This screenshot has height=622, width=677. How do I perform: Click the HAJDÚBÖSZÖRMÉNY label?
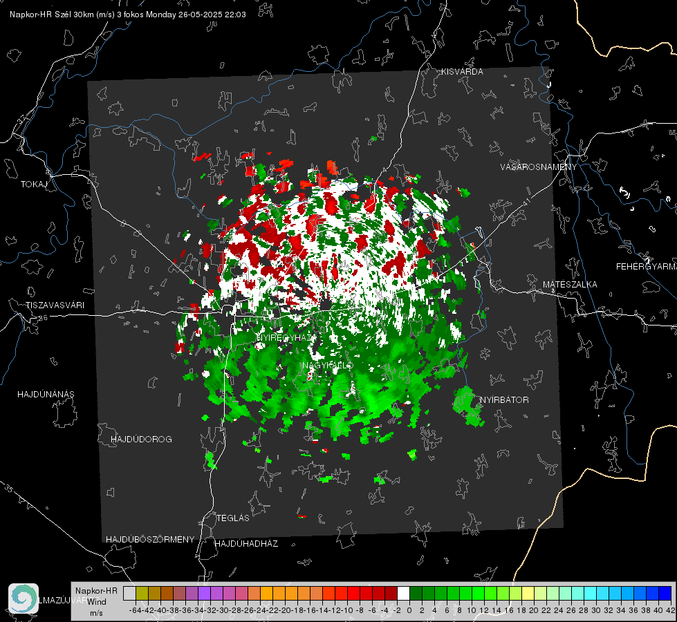pos(150,539)
